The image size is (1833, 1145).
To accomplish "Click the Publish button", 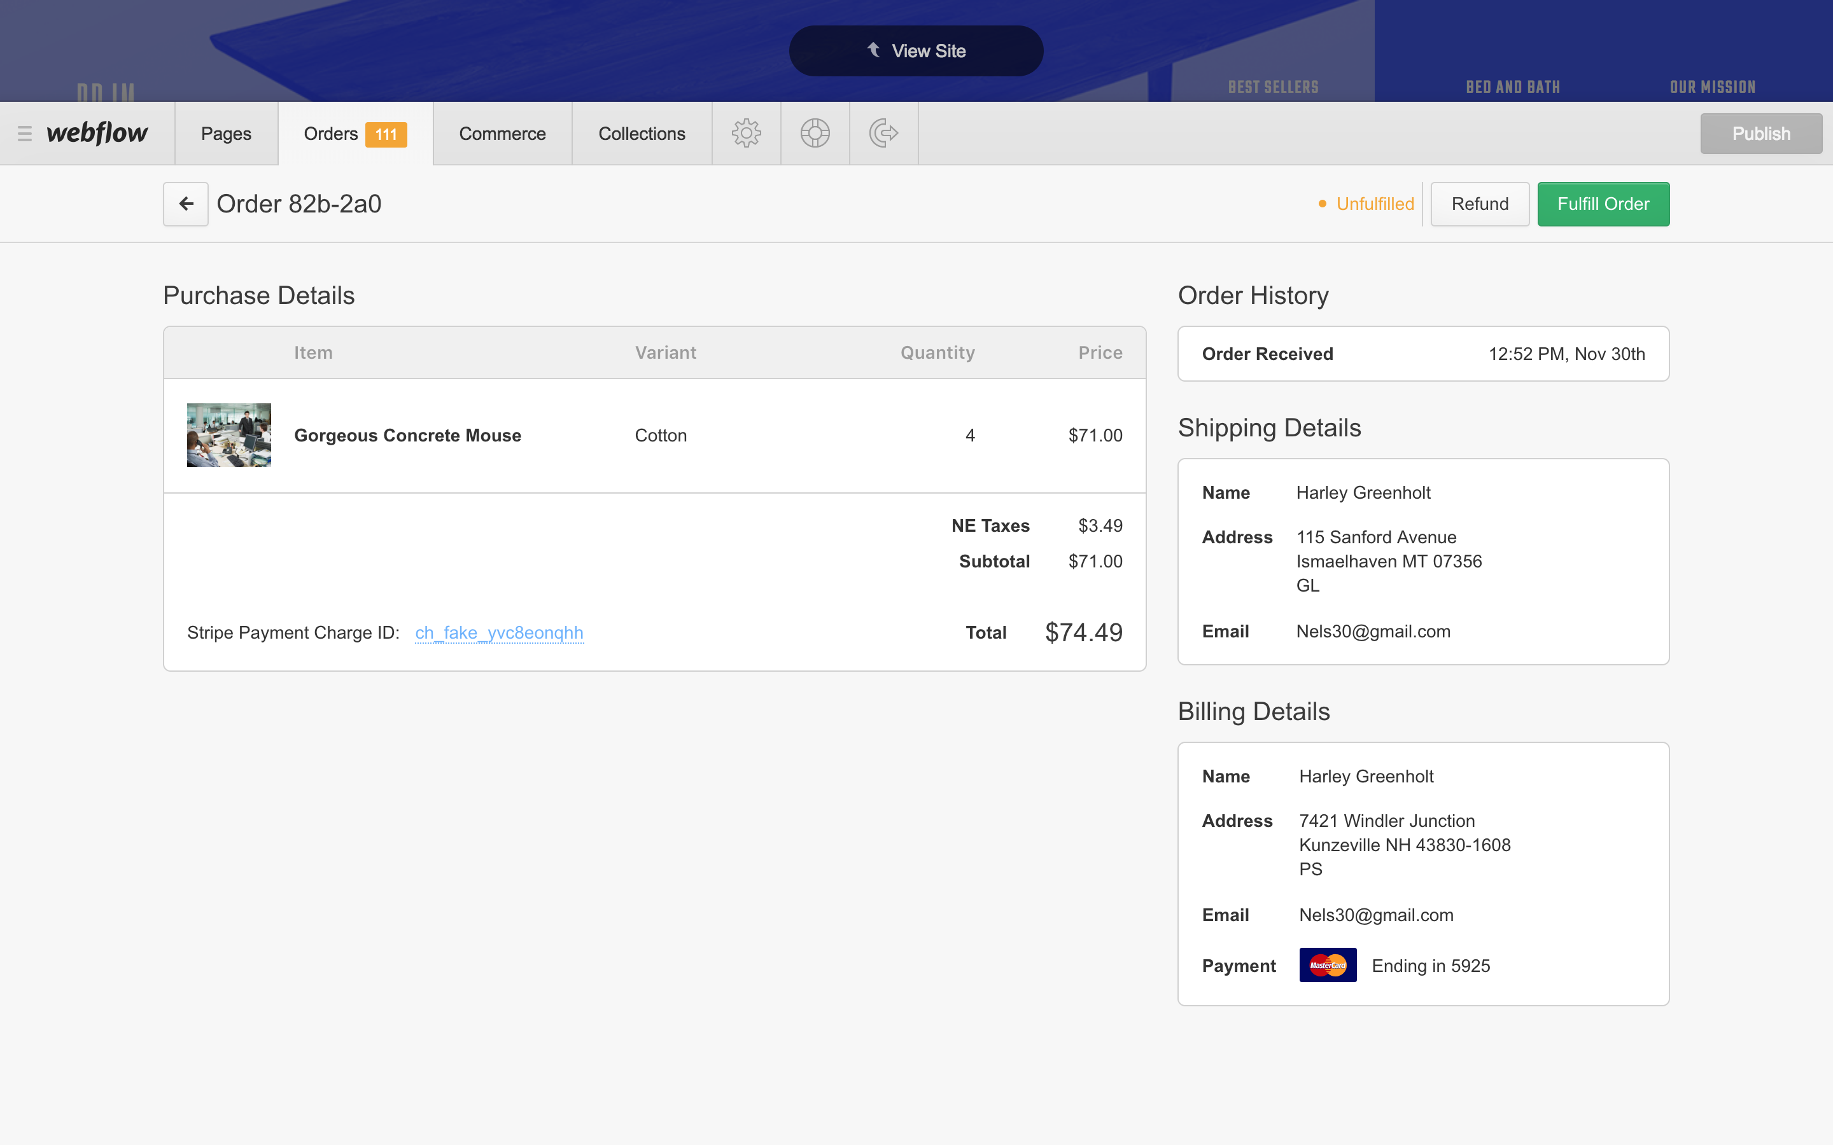I will [x=1761, y=134].
